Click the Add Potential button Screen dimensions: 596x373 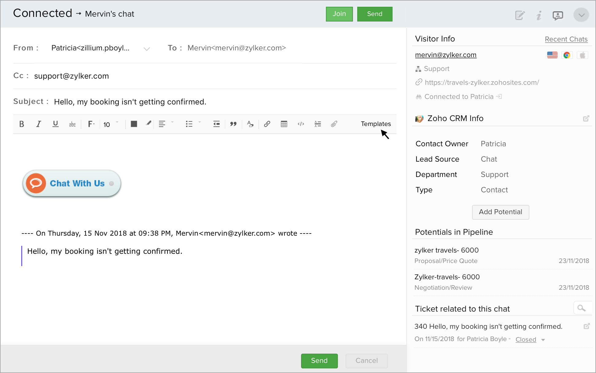500,212
